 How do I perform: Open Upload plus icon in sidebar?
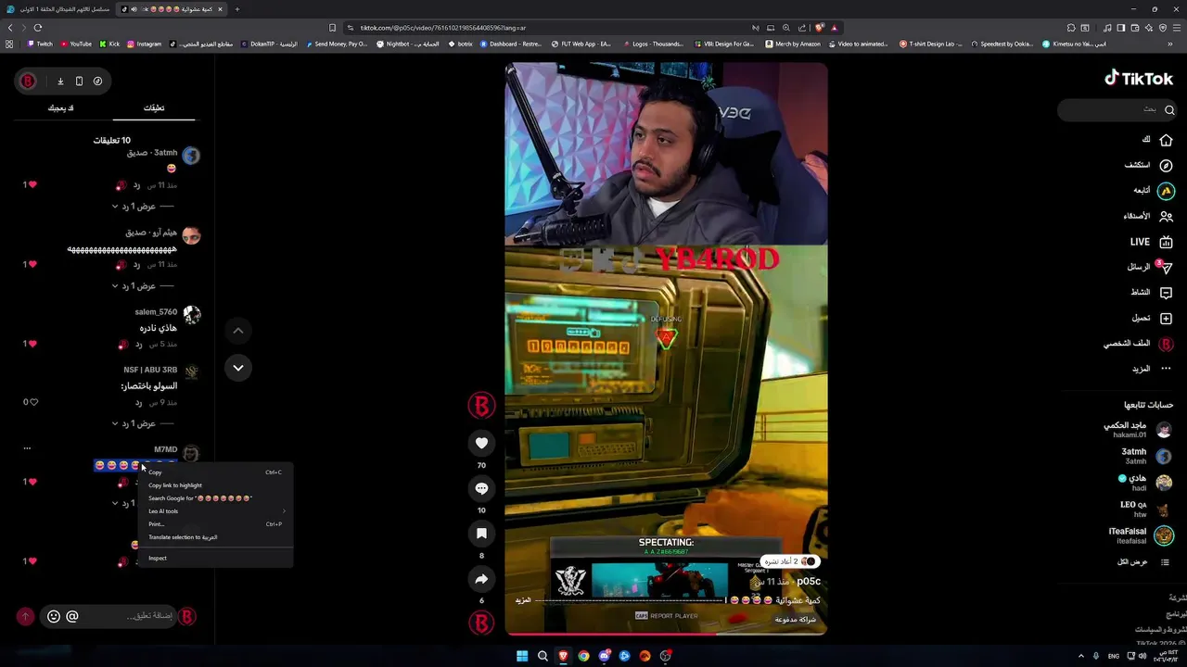tap(1166, 318)
